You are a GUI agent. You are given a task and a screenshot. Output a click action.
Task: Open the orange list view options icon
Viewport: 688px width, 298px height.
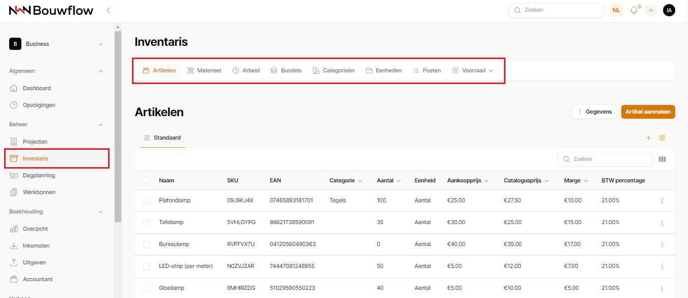coord(663,138)
